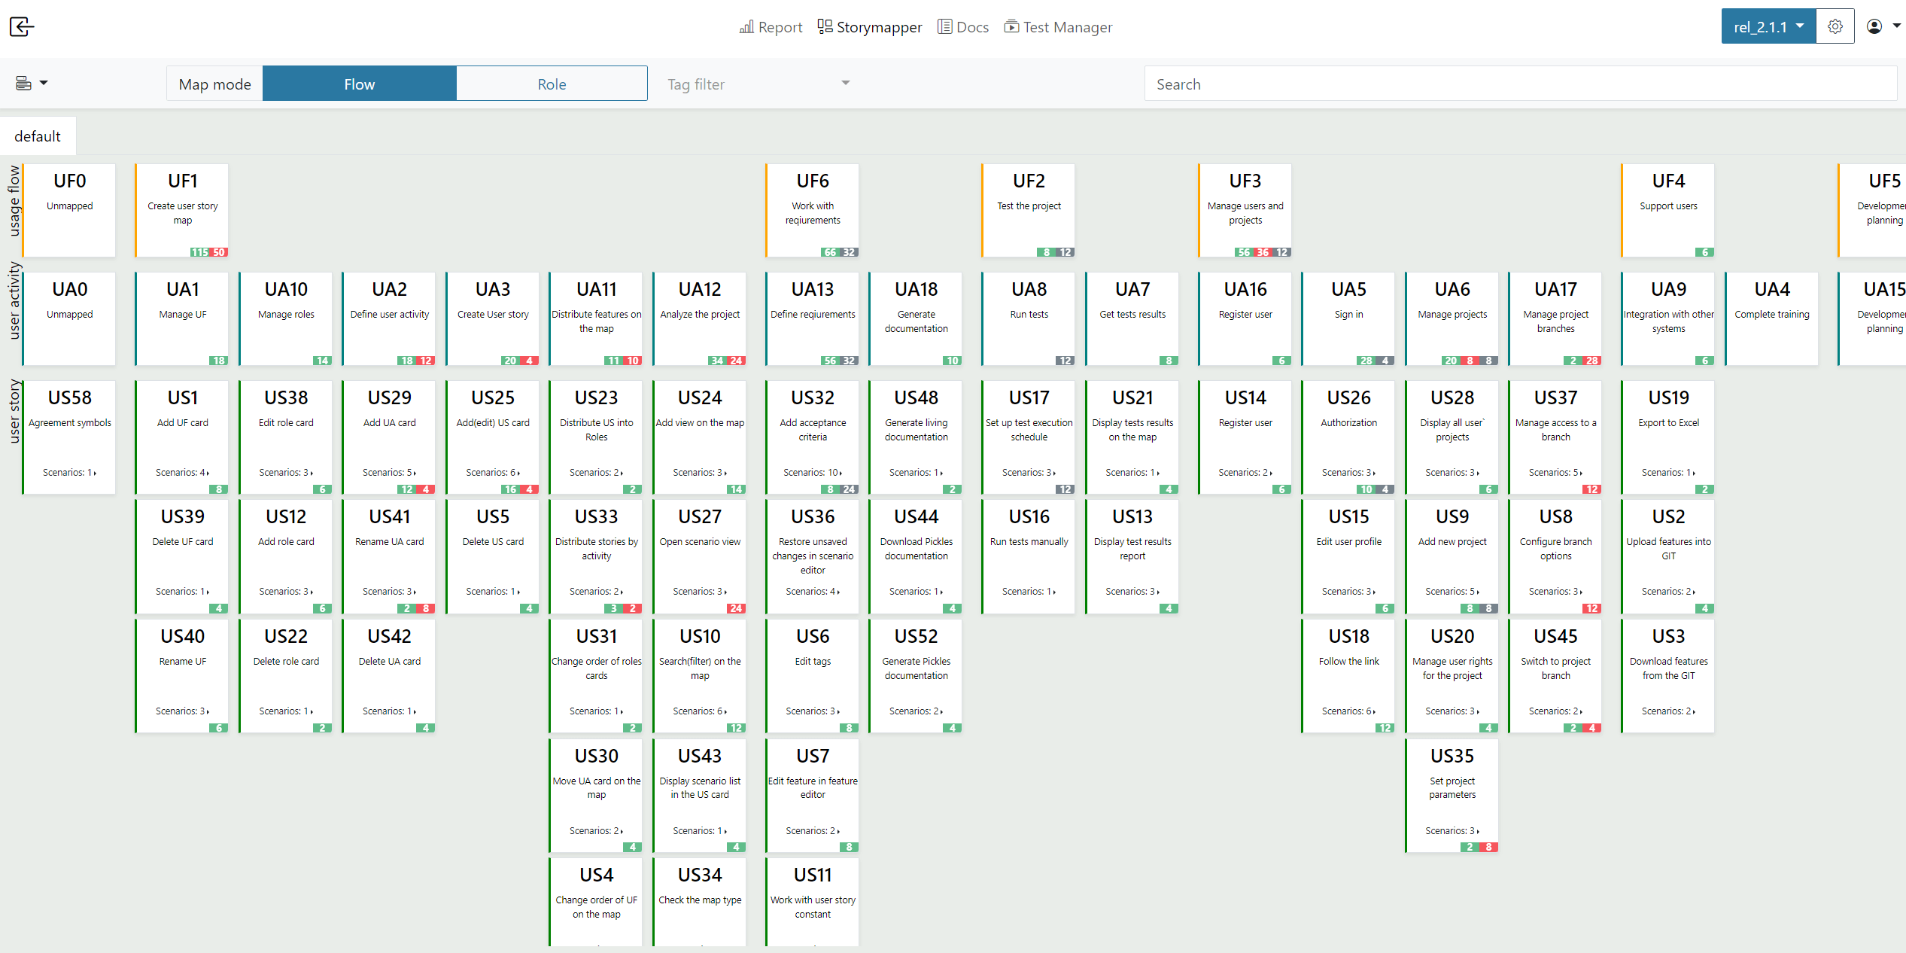This screenshot has width=1906, height=953.
Task: Open UA6 Manage projects activity
Action: point(1452,319)
